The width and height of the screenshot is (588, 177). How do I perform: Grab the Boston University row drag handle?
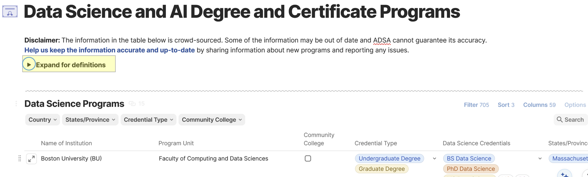[20, 159]
